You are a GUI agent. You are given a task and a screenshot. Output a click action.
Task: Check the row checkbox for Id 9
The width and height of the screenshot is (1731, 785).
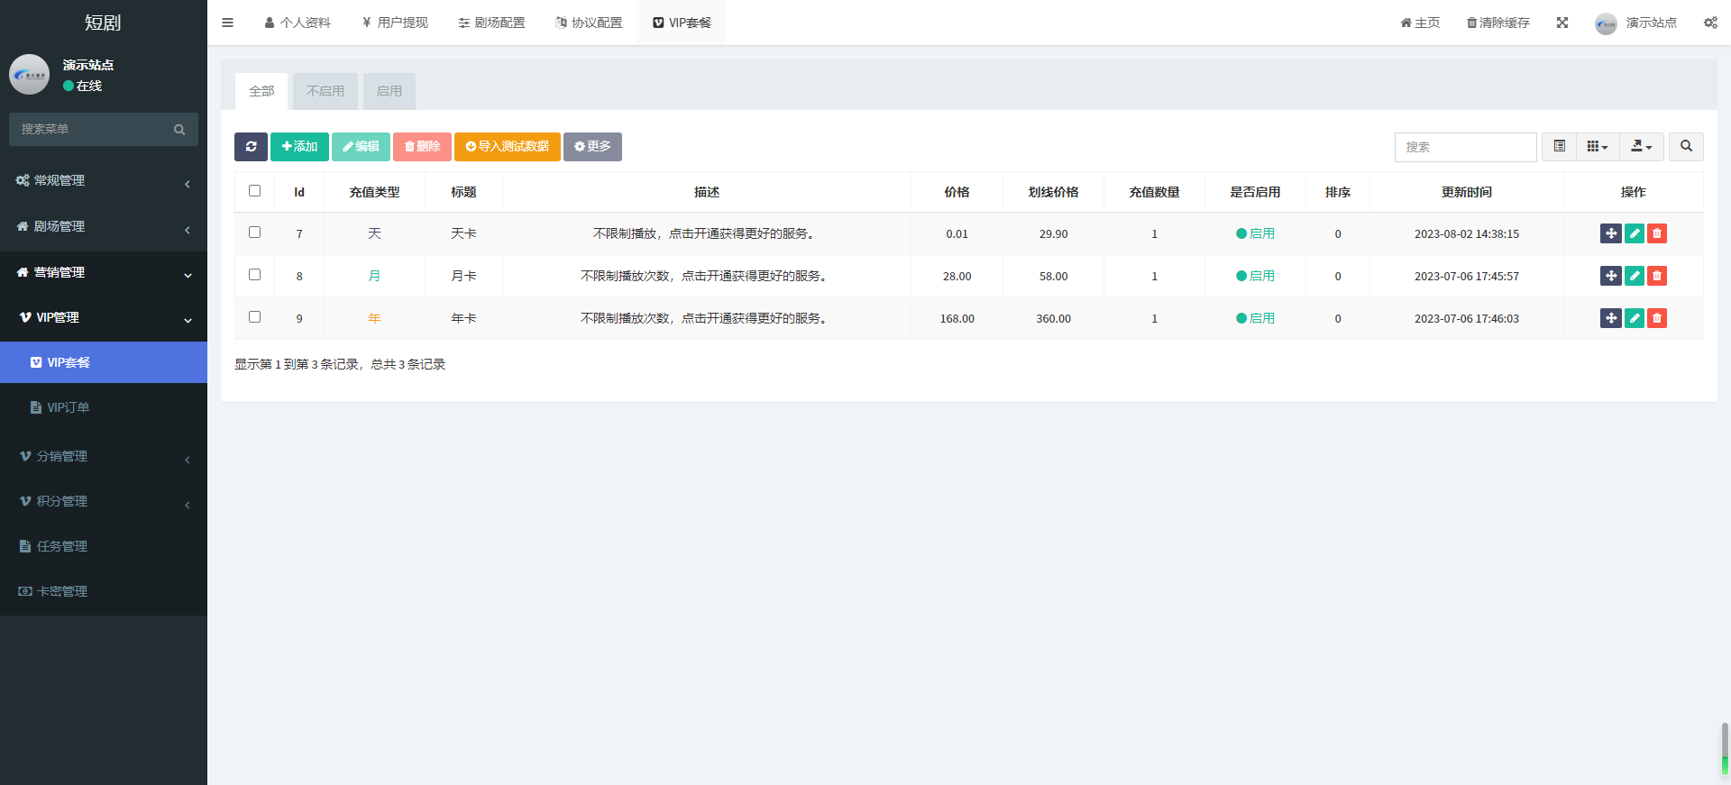tap(254, 317)
